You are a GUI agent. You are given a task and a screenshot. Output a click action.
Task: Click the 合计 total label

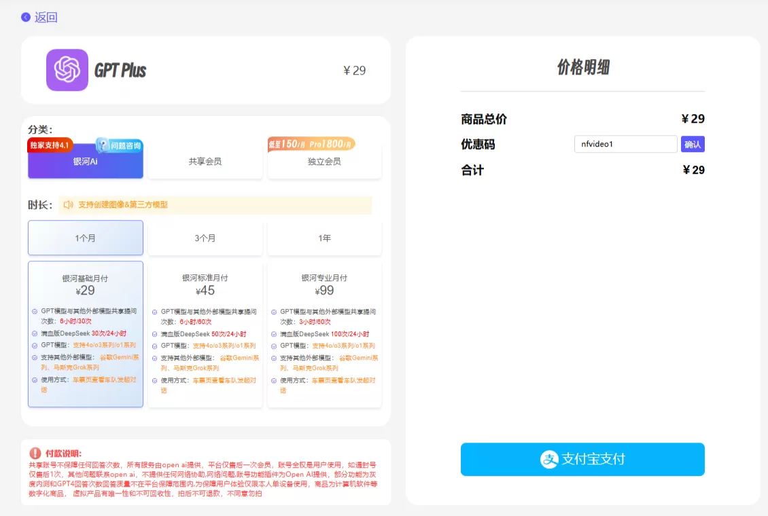pyautogui.click(x=472, y=170)
